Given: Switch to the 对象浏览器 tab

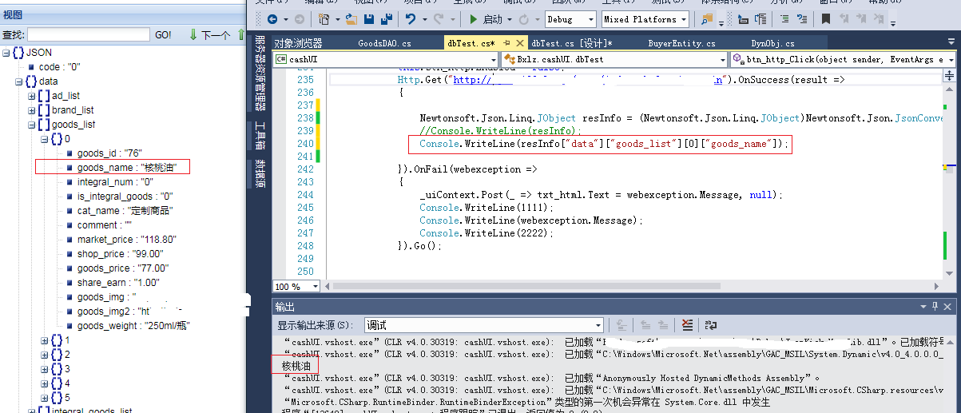Looking at the screenshot, I should point(298,43).
